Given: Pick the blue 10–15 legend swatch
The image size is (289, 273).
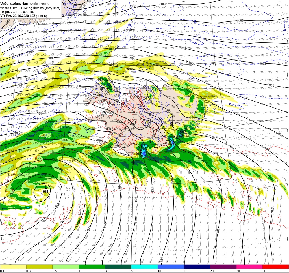Looking at the screenshot, I should 171,267.
